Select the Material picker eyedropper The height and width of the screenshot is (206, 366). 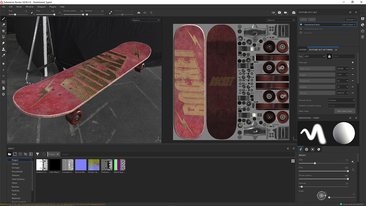pyautogui.click(x=3, y=55)
